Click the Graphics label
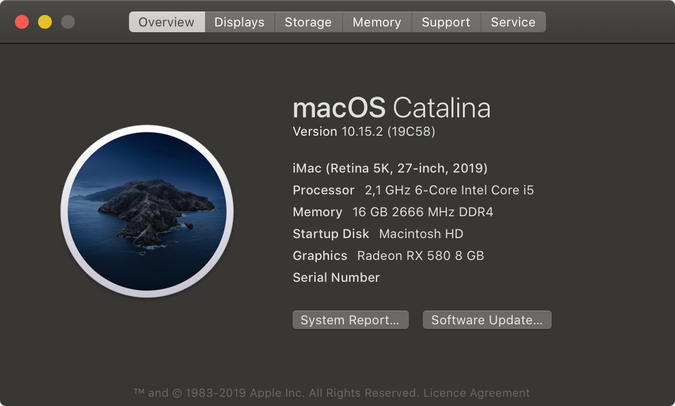 pos(320,256)
